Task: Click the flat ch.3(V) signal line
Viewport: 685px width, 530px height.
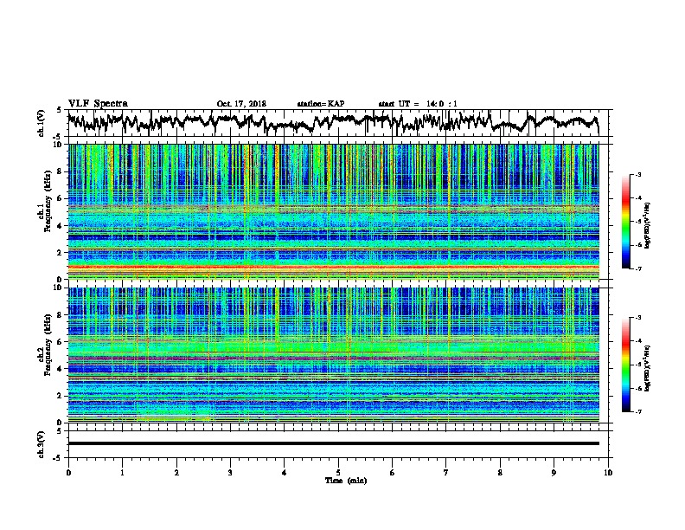Action: 333,443
